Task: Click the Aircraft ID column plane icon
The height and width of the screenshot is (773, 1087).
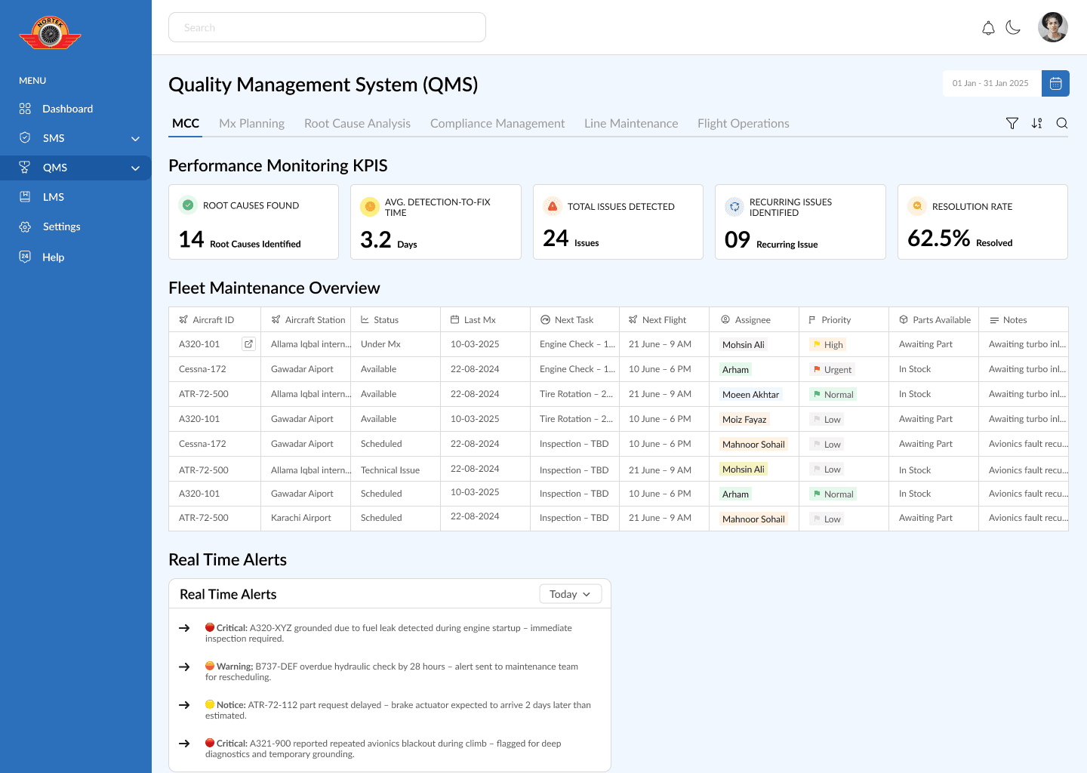Action: click(183, 319)
